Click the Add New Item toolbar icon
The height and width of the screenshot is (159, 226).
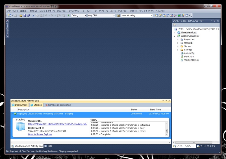tap(15, 16)
